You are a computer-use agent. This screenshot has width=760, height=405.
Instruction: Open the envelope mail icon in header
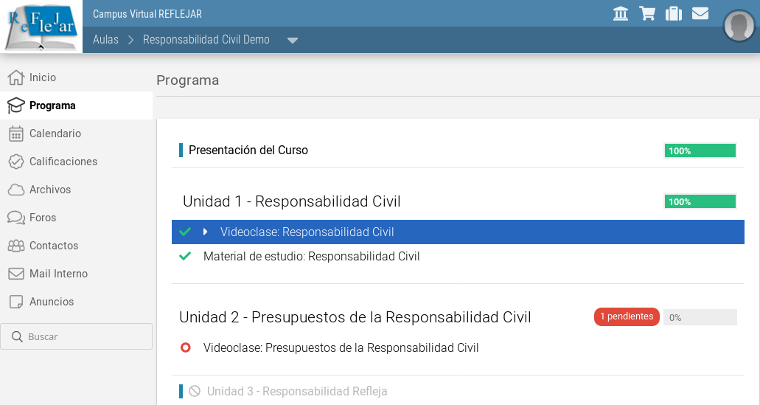[700, 13]
